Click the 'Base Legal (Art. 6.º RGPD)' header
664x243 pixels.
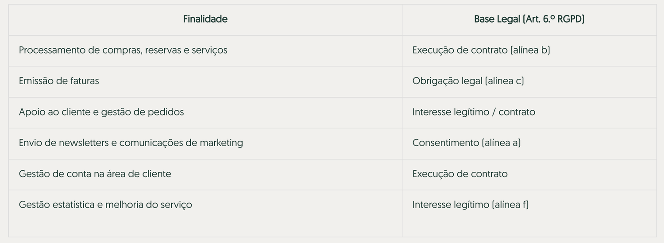529,19
